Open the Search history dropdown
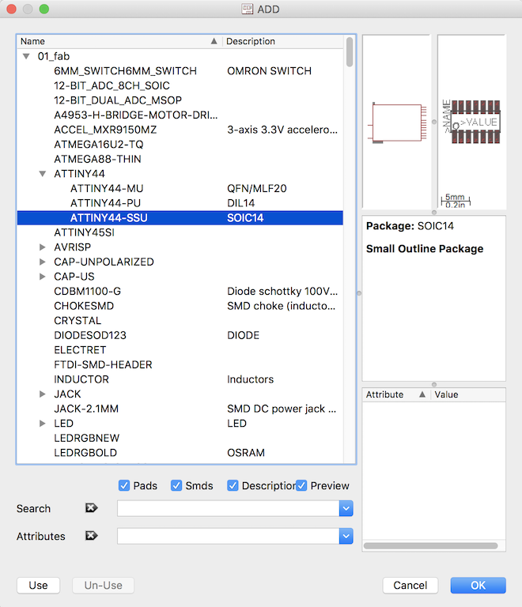Image resolution: width=522 pixels, height=607 pixels. pyautogui.click(x=346, y=508)
